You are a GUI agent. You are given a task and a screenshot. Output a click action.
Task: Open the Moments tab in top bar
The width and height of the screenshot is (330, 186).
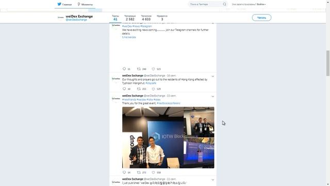[x=85, y=4]
